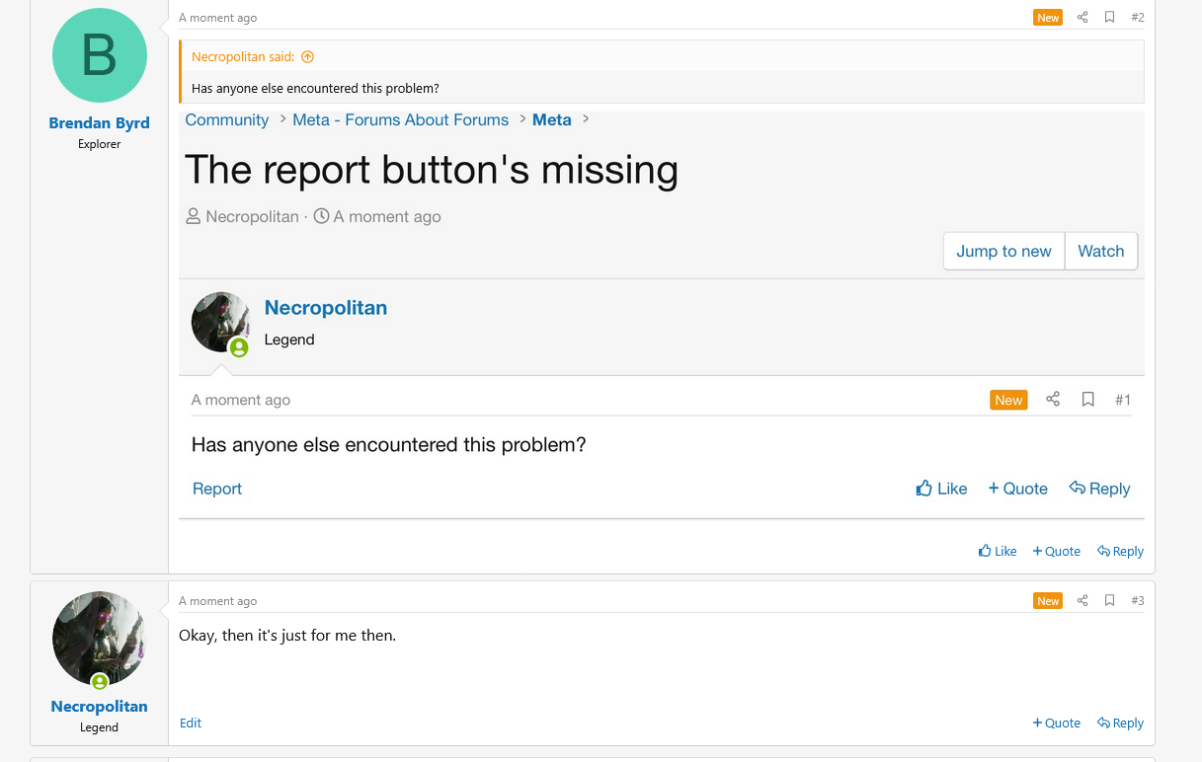Screen dimensions: 1202x762
Task: Click the small Quote in post #2's footer
Action: [x=1056, y=552]
